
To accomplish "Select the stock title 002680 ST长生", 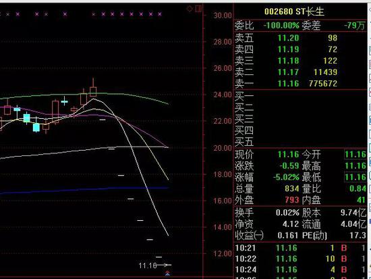I will coord(294,11).
